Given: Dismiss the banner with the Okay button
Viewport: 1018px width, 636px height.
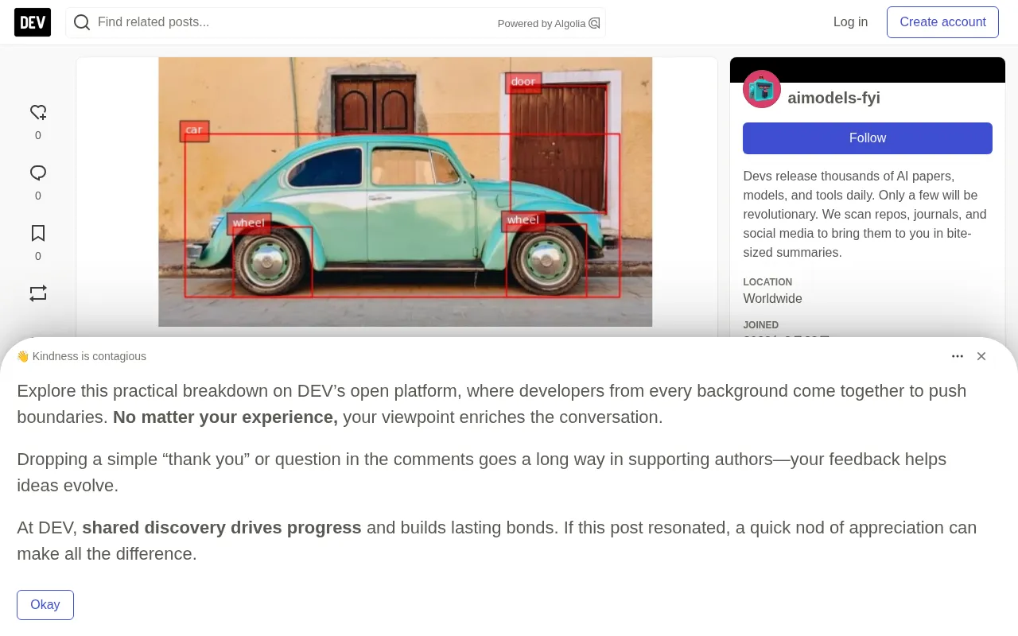Looking at the screenshot, I should click(45, 605).
